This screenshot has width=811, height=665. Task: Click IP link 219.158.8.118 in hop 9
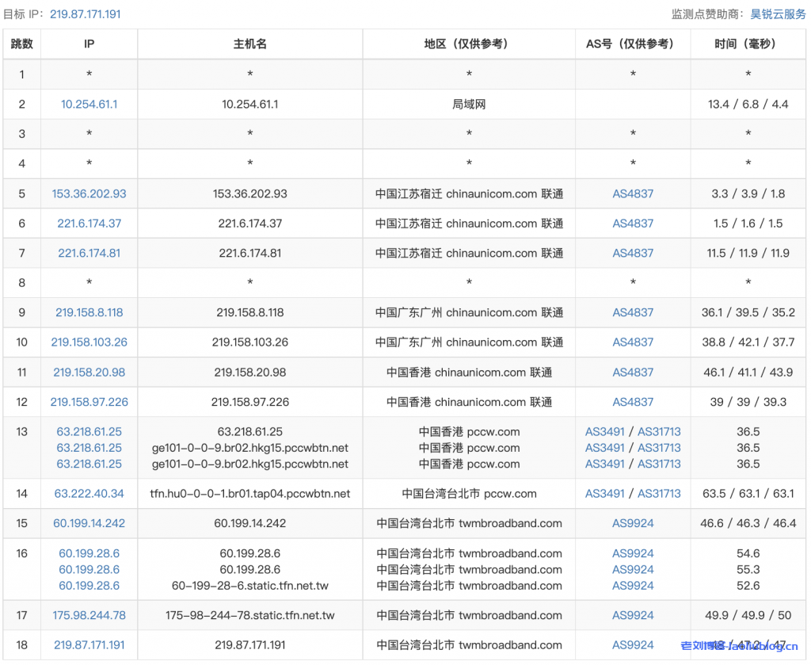click(x=89, y=312)
